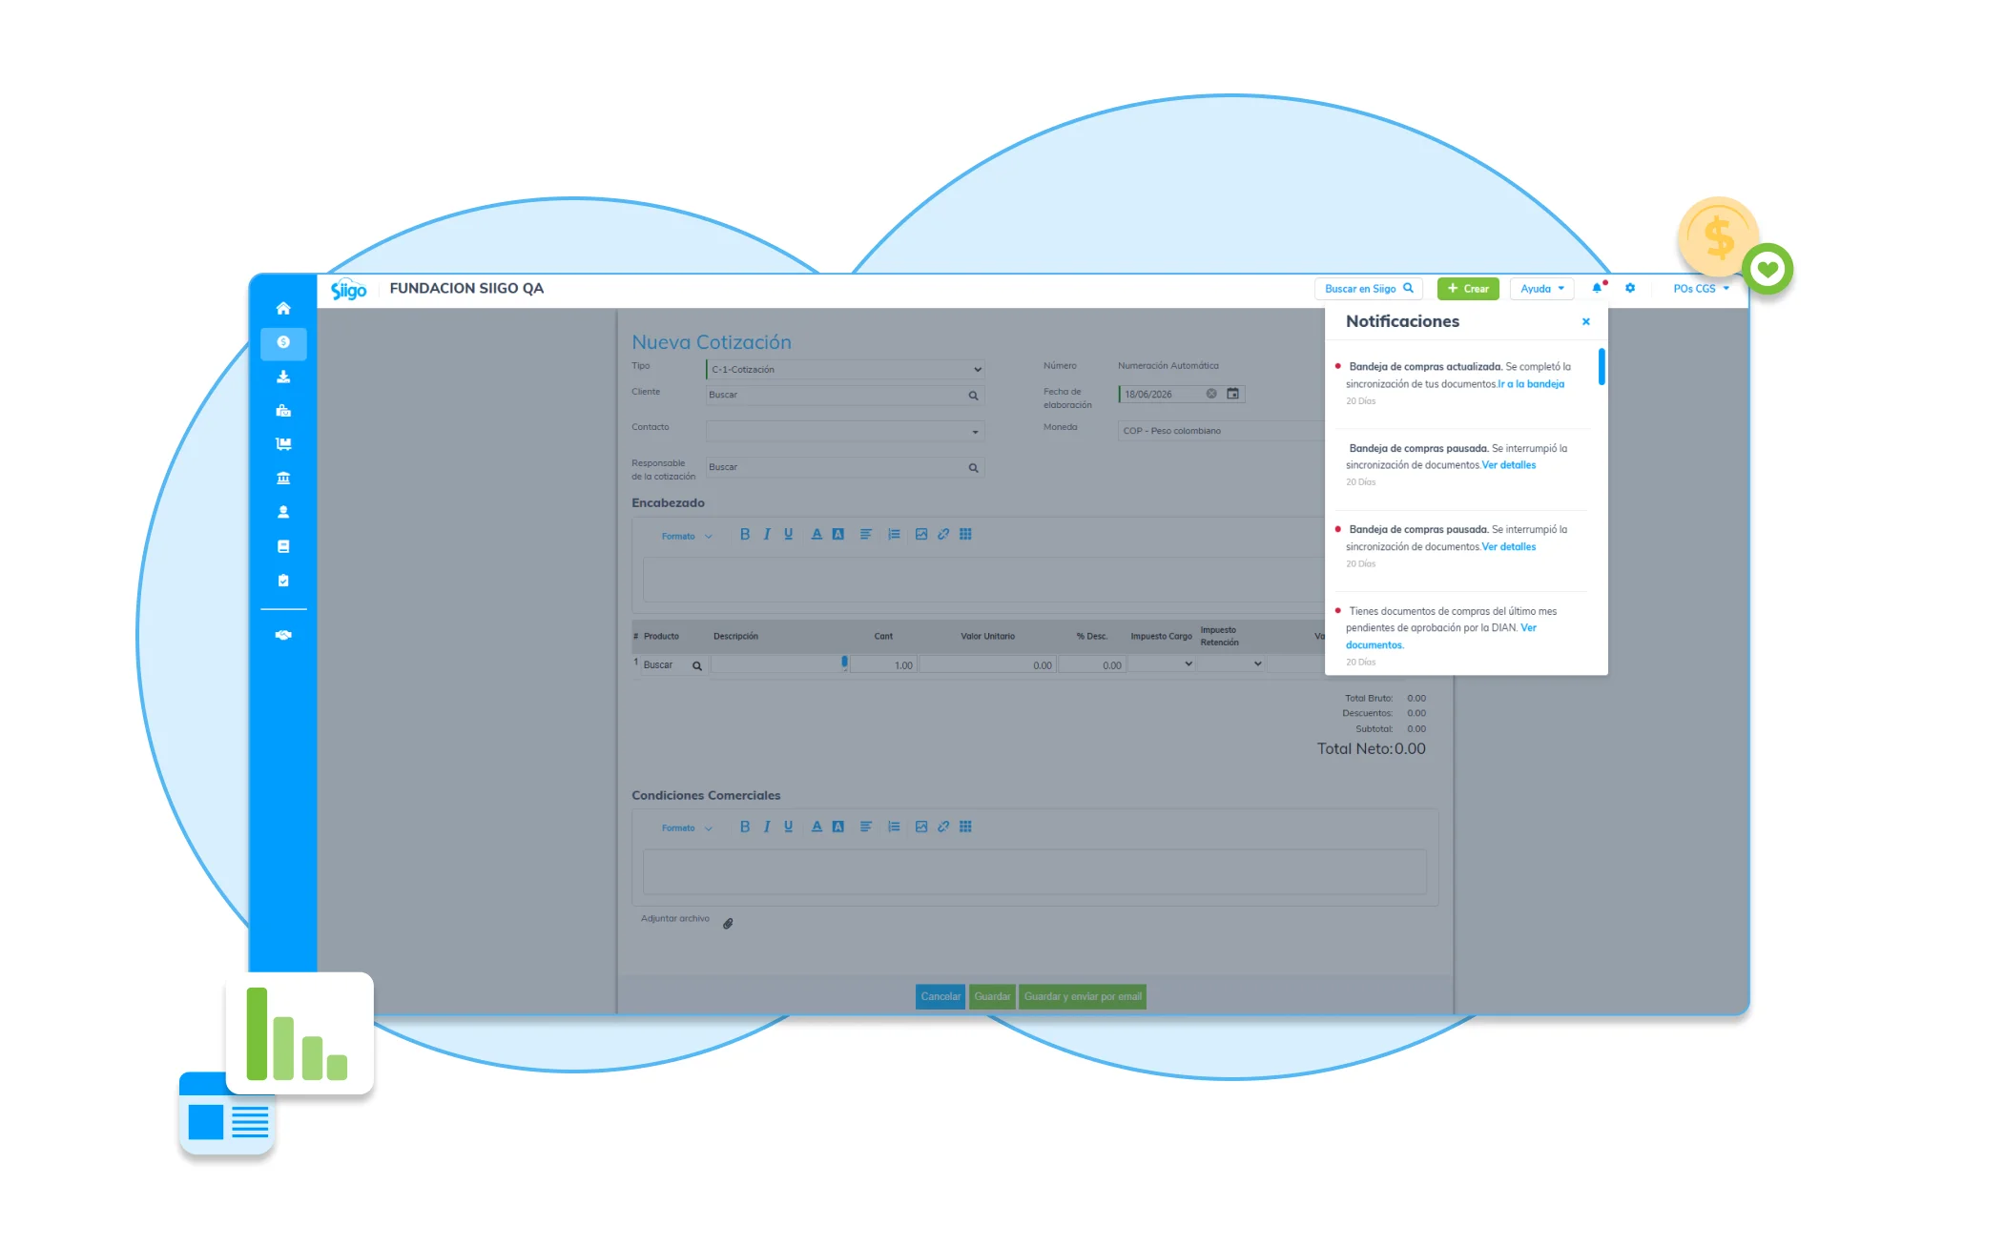Close the Notificaciones panel
Viewport: 2005px width, 1245px height.
click(1586, 322)
